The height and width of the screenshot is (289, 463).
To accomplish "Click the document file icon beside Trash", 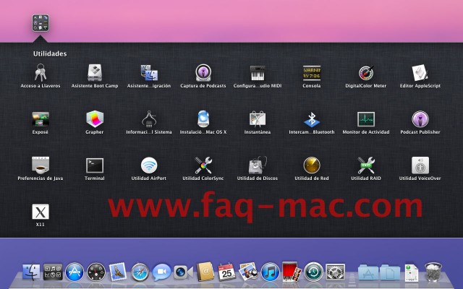I will pyautogui.click(x=412, y=273).
